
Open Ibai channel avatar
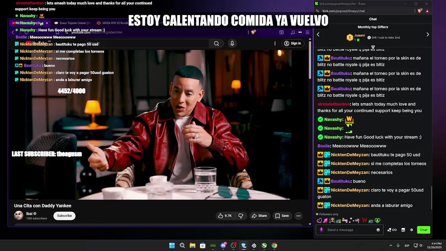click(x=19, y=215)
